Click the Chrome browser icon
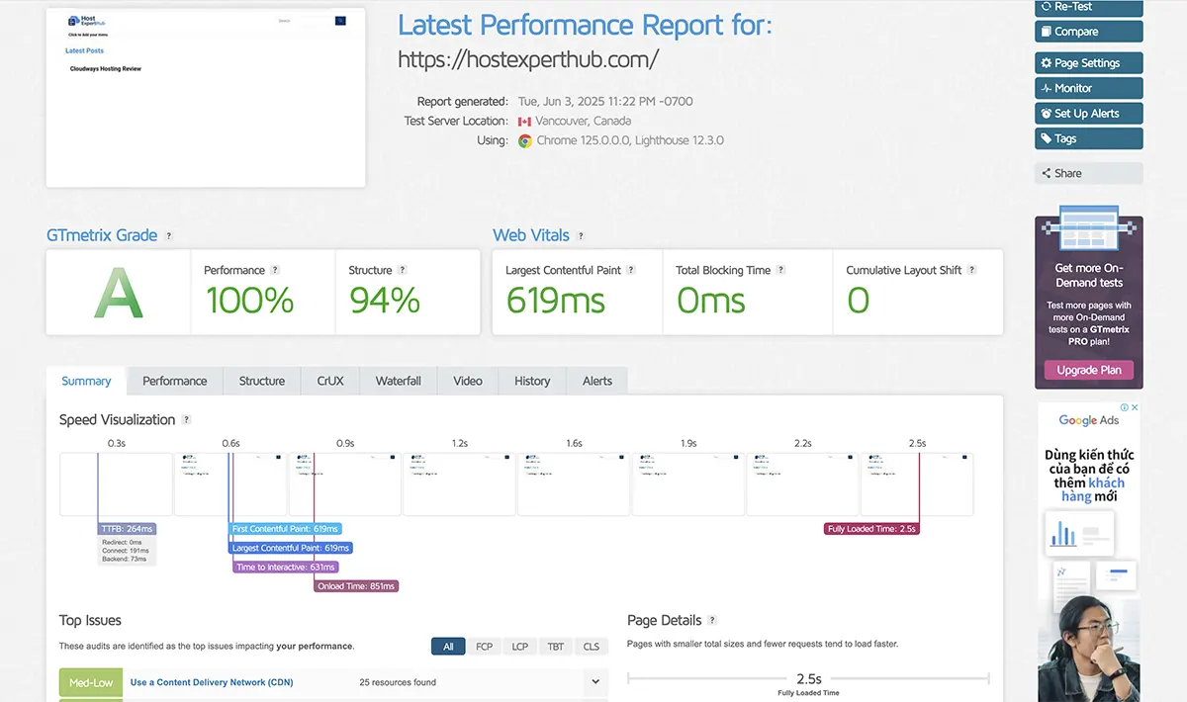1187x702 pixels. [x=525, y=140]
